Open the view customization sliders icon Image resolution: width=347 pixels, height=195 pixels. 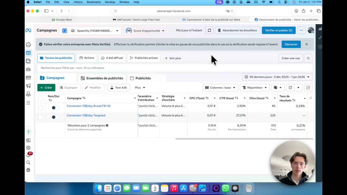[x=308, y=58]
